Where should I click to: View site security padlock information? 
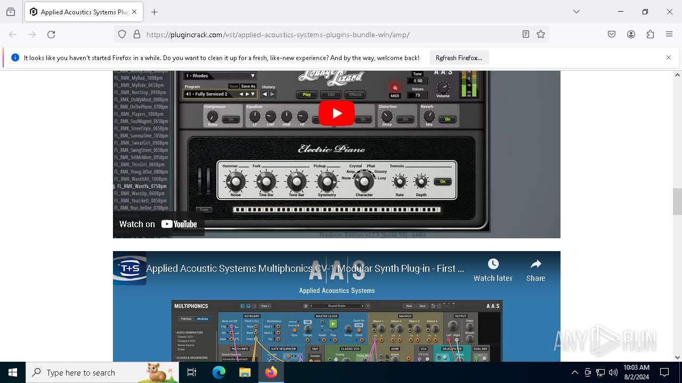[137, 35]
